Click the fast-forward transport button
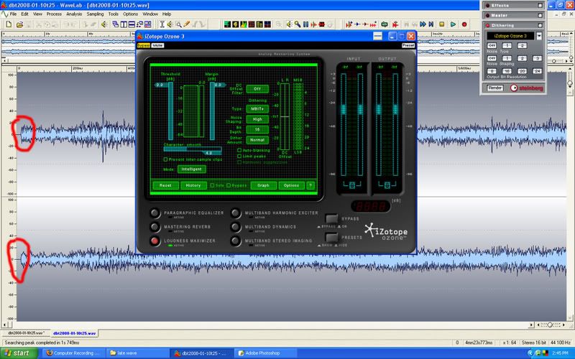This screenshot has height=359, width=575. coord(423,24)
